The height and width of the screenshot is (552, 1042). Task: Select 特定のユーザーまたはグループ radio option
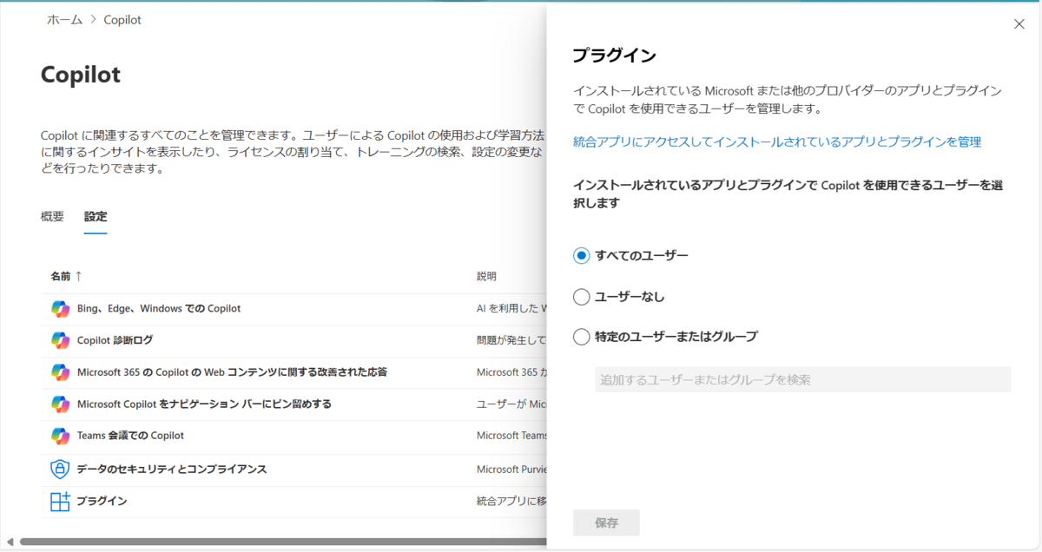(582, 337)
